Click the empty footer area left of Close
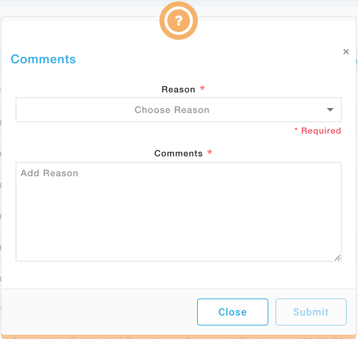The image size is (358, 339). point(100,312)
